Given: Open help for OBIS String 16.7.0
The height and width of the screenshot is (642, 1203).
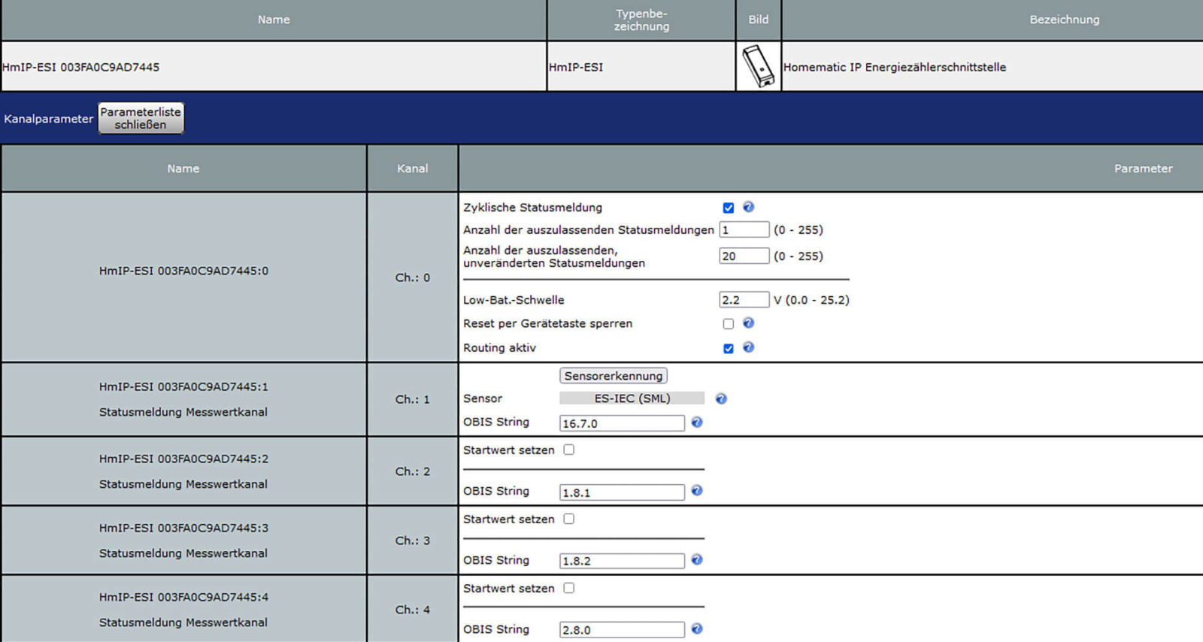Looking at the screenshot, I should point(697,422).
